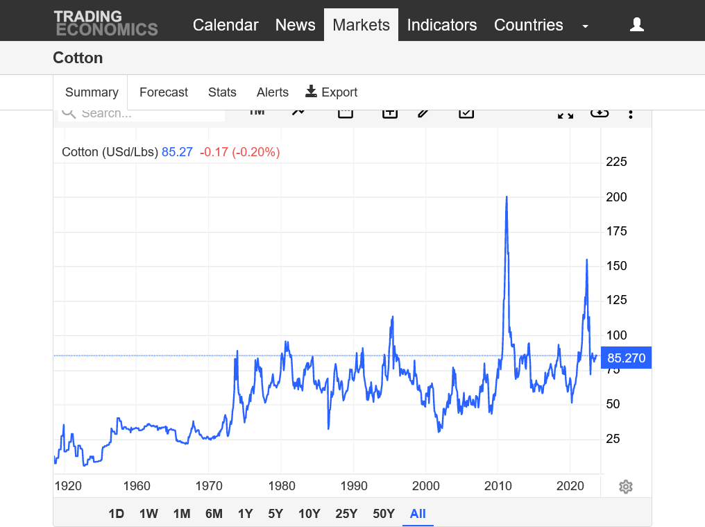
Task: Open the Stats tab
Action: point(222,92)
